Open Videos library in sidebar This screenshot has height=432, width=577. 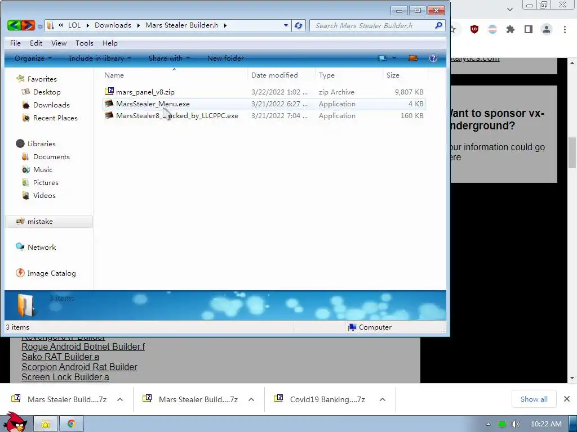point(44,195)
